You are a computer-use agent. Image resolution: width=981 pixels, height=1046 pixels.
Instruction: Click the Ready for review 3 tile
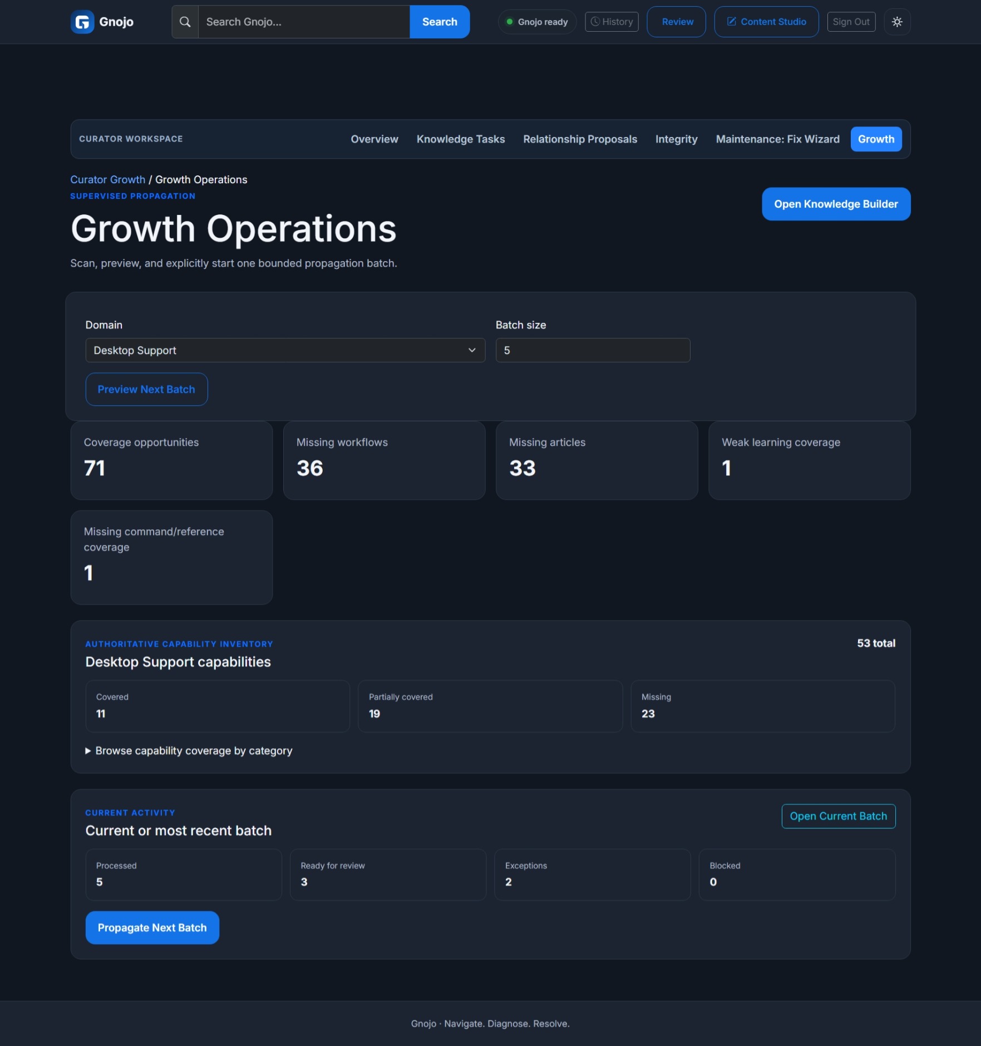(x=388, y=875)
